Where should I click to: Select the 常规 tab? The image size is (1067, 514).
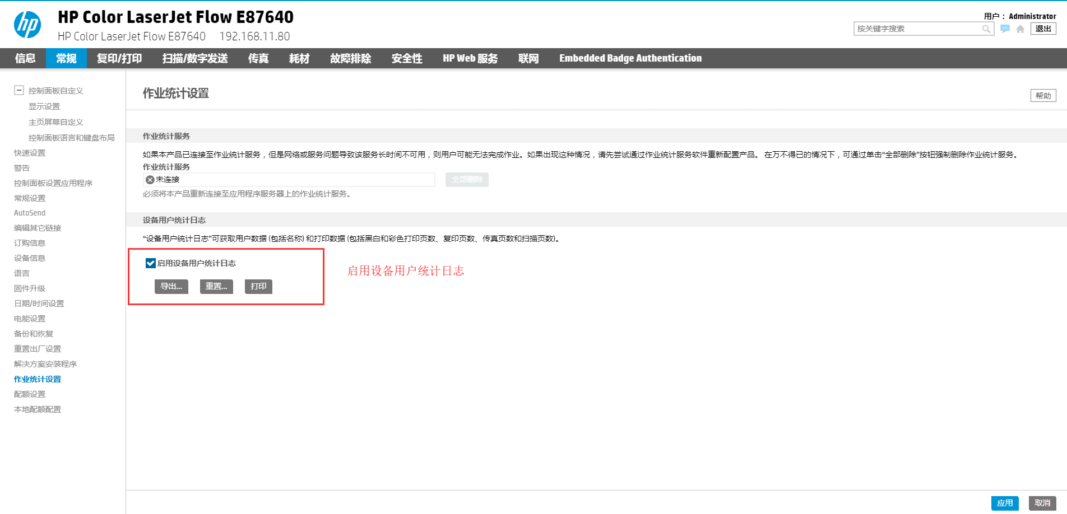point(66,58)
